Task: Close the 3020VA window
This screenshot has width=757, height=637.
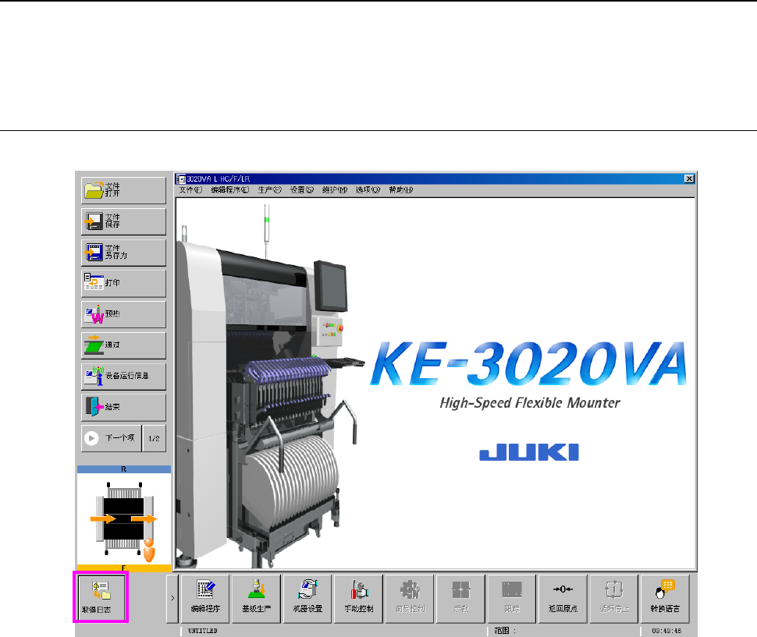Action: (x=689, y=179)
